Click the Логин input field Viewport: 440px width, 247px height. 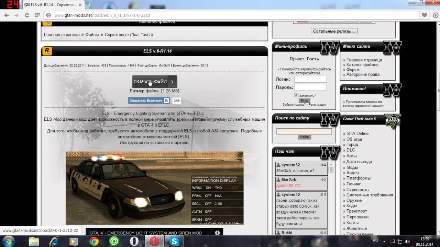[310, 79]
